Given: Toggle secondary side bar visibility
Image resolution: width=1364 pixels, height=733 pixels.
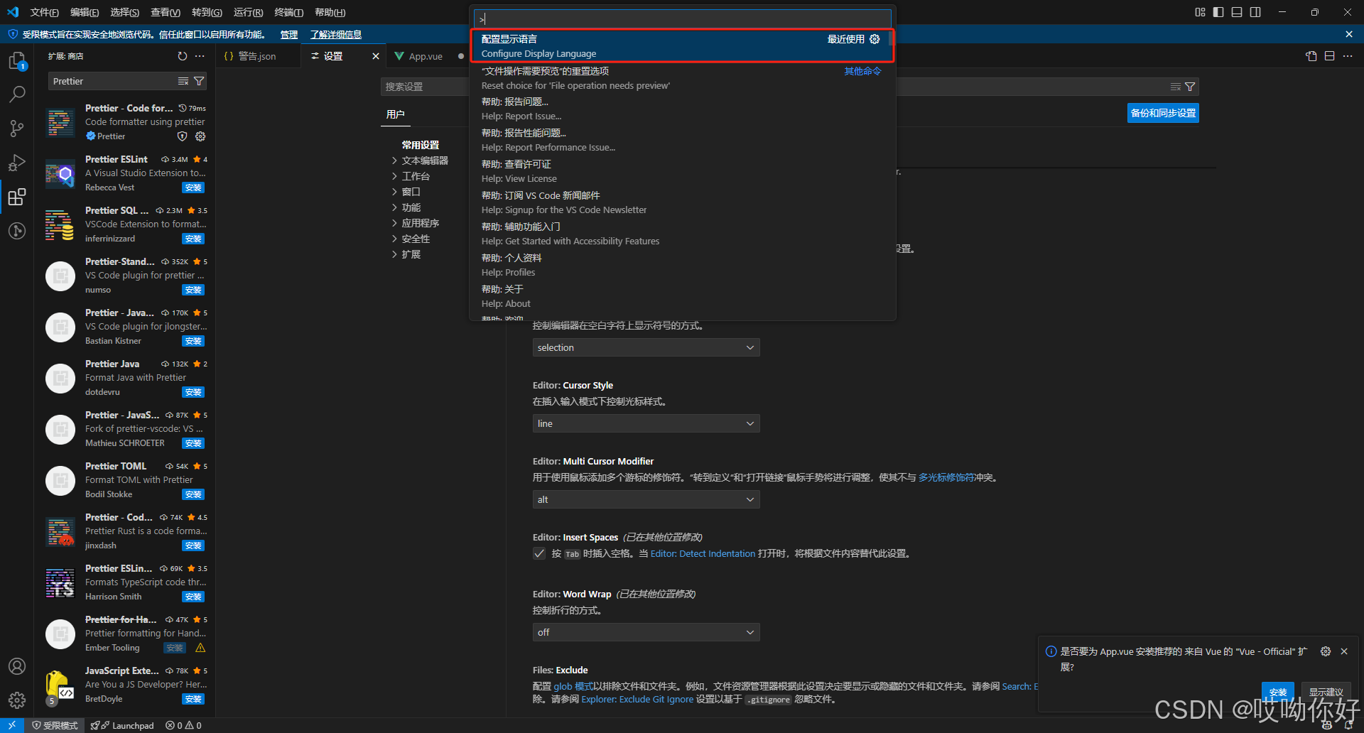Looking at the screenshot, I should (x=1255, y=12).
